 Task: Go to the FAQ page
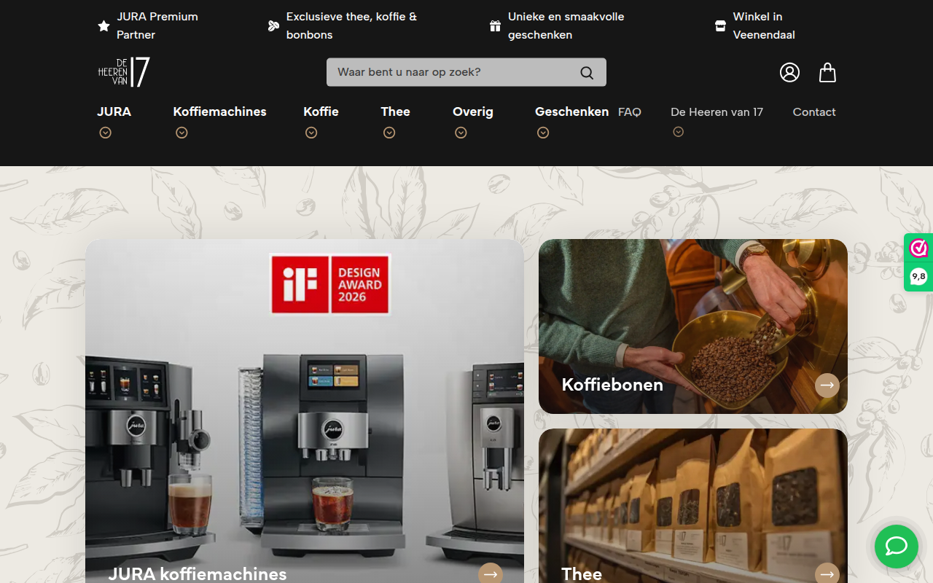[x=630, y=111]
